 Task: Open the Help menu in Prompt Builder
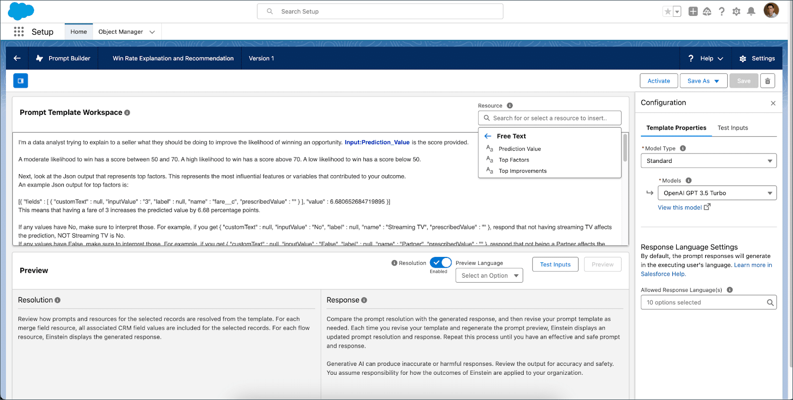coord(706,58)
